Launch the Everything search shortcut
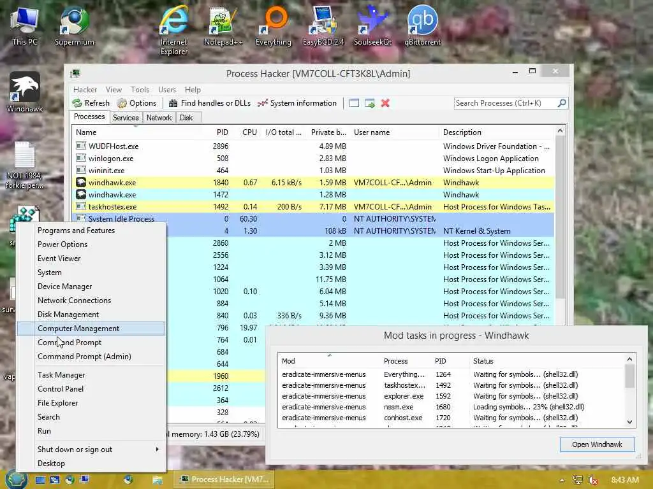Screen dimensions: 653x489 click(x=273, y=26)
